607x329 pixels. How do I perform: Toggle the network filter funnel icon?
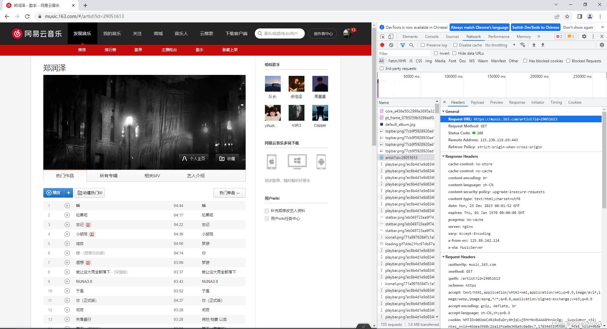pyautogui.click(x=403, y=45)
